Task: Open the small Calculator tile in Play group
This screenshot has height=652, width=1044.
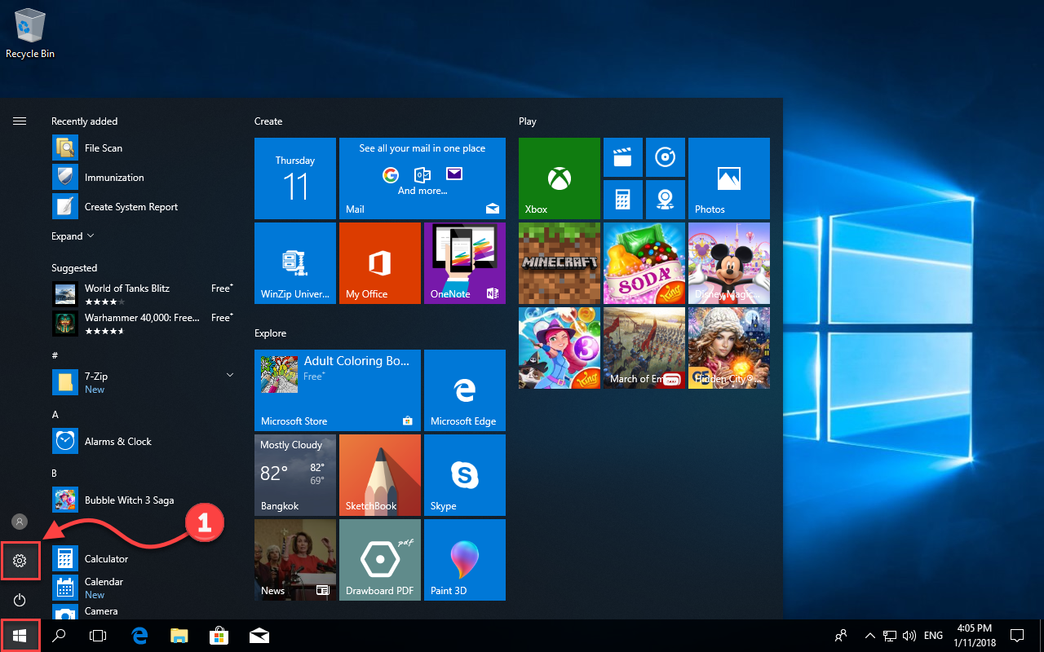Action: tap(623, 200)
